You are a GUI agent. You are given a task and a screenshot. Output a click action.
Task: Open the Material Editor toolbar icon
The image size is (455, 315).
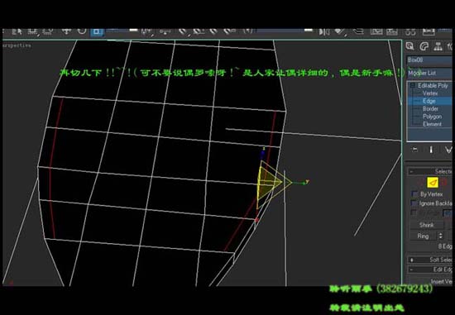pyautogui.click(x=410, y=31)
